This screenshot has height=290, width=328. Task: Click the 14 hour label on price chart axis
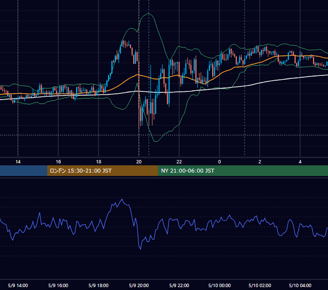click(18, 162)
